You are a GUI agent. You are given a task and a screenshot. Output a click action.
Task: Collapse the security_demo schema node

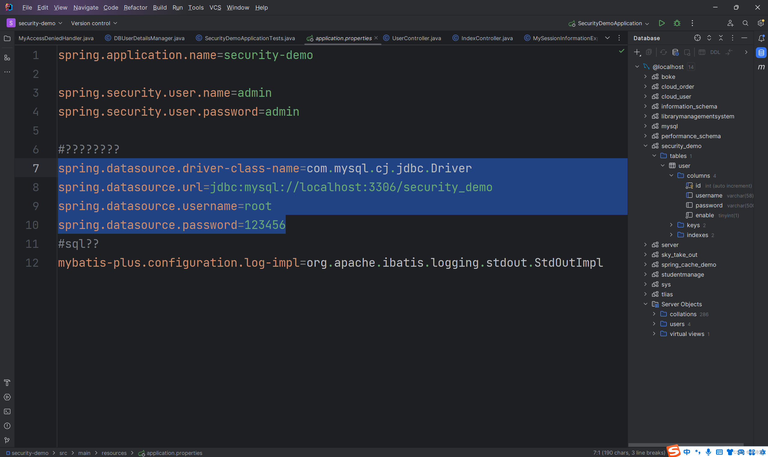point(645,146)
